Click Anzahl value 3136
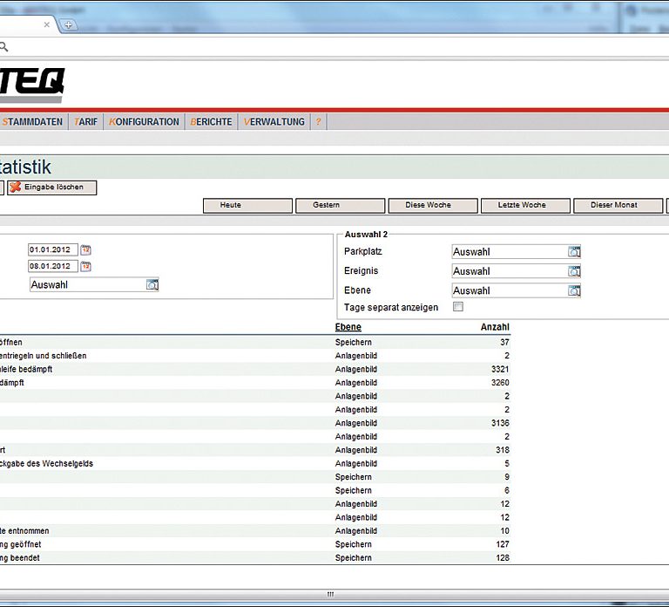The width and height of the screenshot is (669, 607). (x=500, y=423)
